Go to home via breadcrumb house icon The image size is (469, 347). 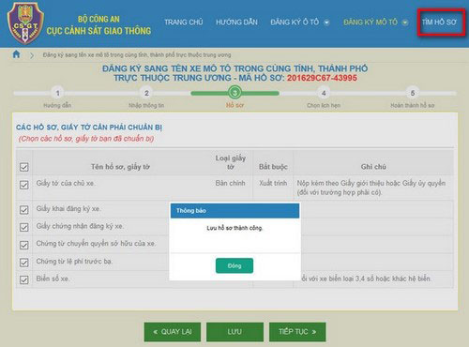[16, 54]
